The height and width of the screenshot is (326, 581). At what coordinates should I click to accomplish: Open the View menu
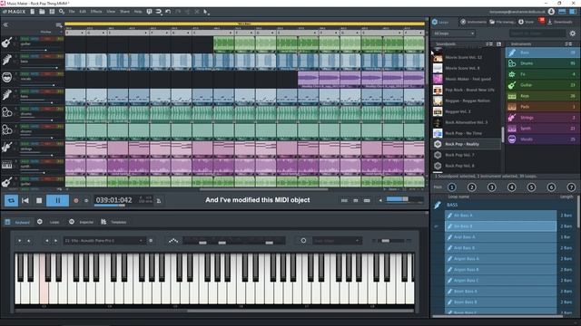point(111,12)
